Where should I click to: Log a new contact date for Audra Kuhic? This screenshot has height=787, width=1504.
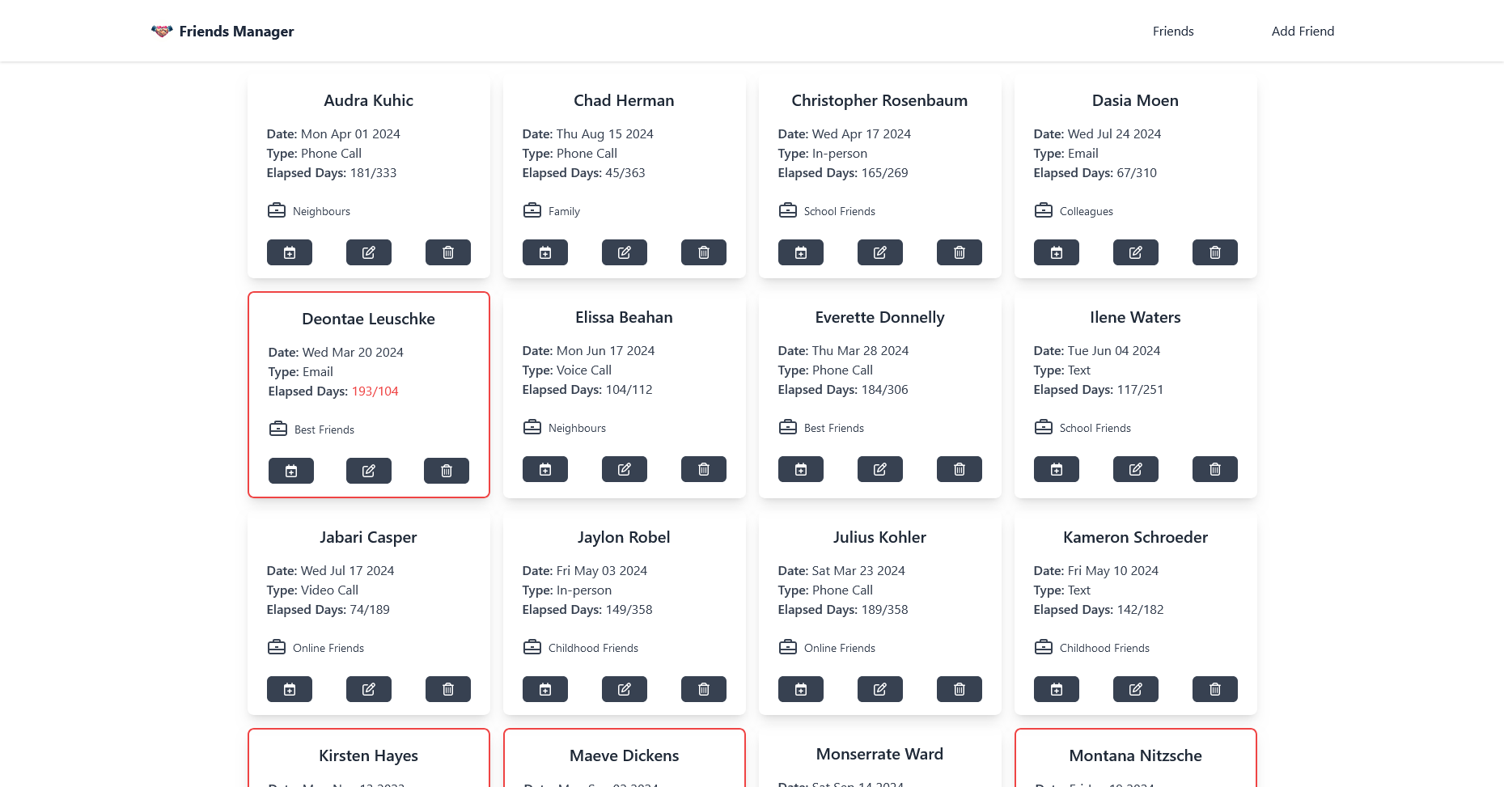coord(289,252)
